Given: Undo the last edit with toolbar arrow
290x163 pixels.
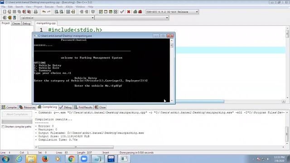Looking at the screenshot, I should (44, 12).
